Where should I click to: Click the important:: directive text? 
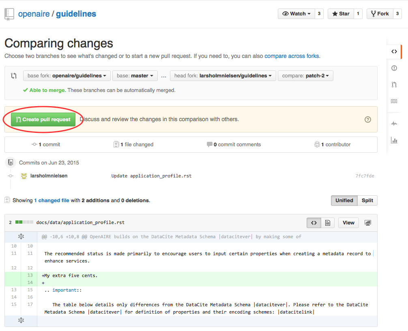coord(67,290)
